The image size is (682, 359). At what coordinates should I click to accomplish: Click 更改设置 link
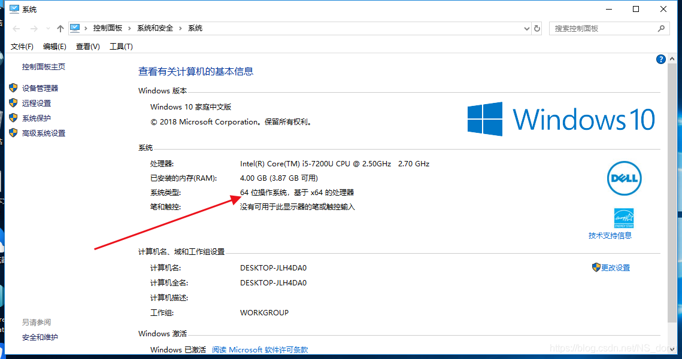point(616,267)
